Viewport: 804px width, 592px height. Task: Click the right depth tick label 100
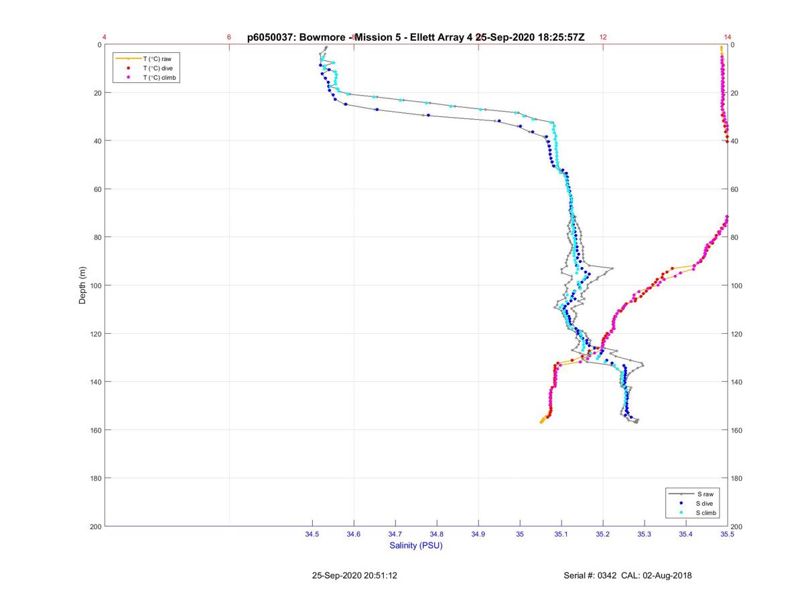tap(737, 286)
